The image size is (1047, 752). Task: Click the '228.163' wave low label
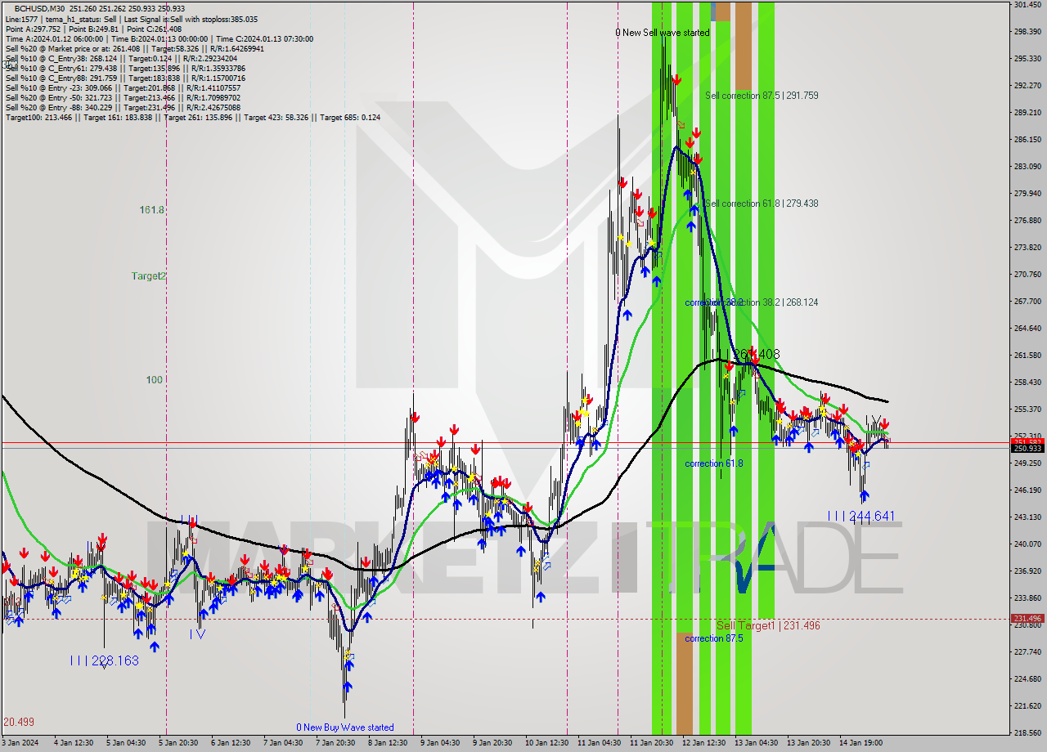(115, 660)
